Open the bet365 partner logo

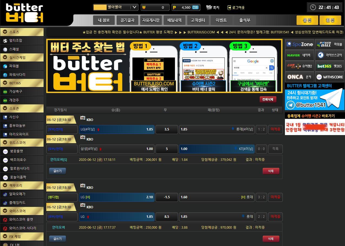pos(324,66)
